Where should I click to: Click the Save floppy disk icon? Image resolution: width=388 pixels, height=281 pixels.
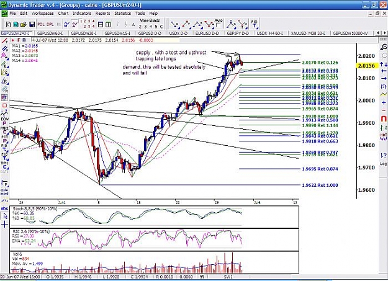pos(32,24)
